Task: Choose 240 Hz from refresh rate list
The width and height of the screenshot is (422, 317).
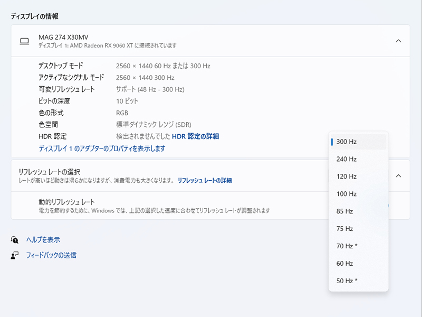Action: [359, 159]
